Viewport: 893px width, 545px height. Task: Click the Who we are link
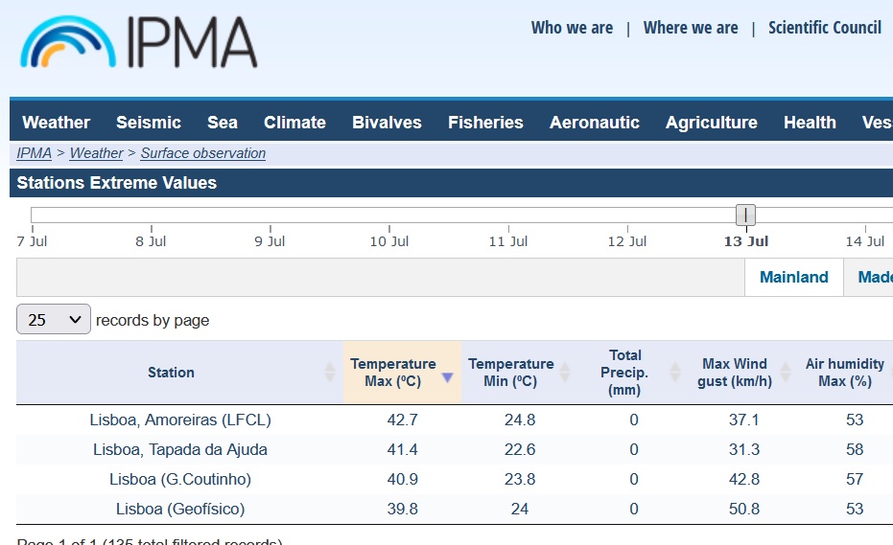[x=572, y=28]
